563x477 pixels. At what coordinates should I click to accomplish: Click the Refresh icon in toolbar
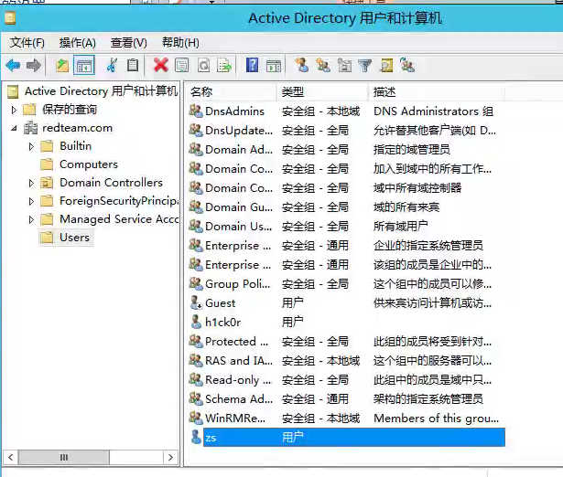[203, 65]
